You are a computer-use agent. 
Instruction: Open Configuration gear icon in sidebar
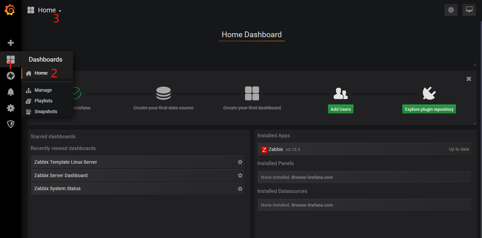click(x=11, y=108)
